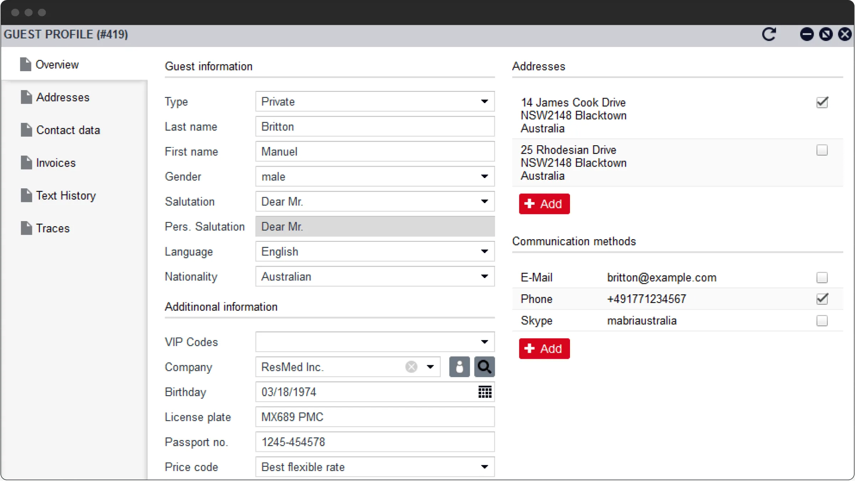Viewport: 855px width, 481px height.
Task: Open the Contact data tab in sidebar
Action: click(68, 130)
